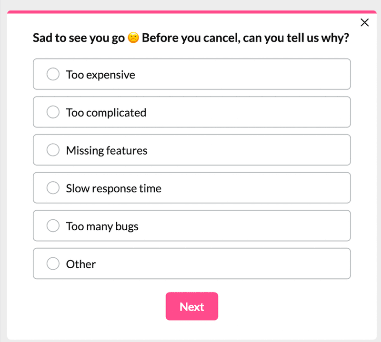Select the Other radio button
This screenshot has width=381, height=342.
point(53,264)
